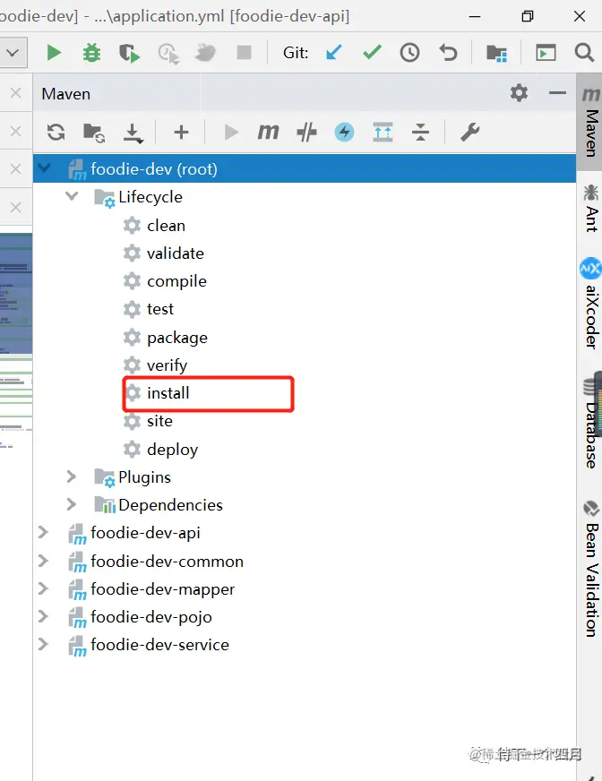
Task: Revert changes with the undo arrow
Action: (448, 52)
